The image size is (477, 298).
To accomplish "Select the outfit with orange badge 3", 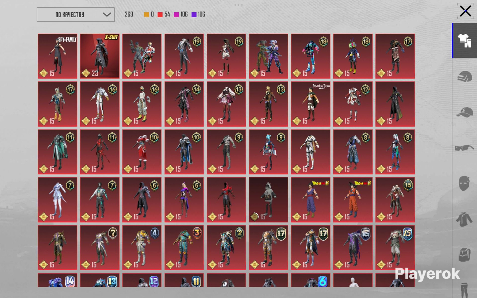I will click(184, 248).
